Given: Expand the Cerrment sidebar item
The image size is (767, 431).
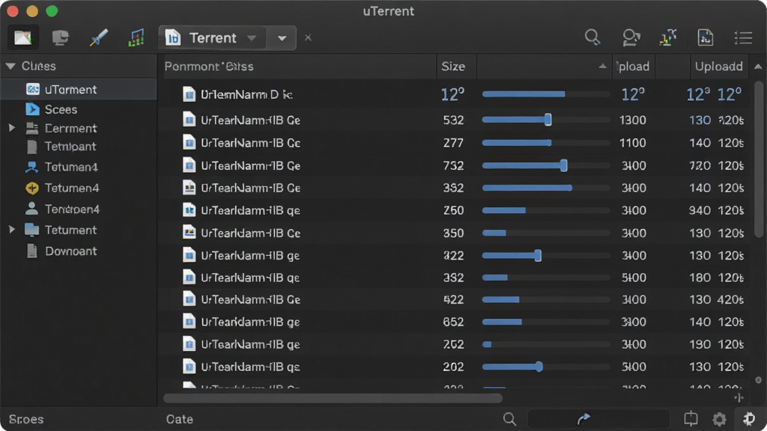Looking at the screenshot, I should pos(12,128).
